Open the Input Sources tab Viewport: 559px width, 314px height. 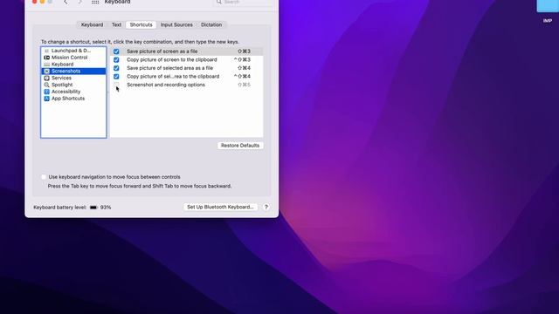176,24
